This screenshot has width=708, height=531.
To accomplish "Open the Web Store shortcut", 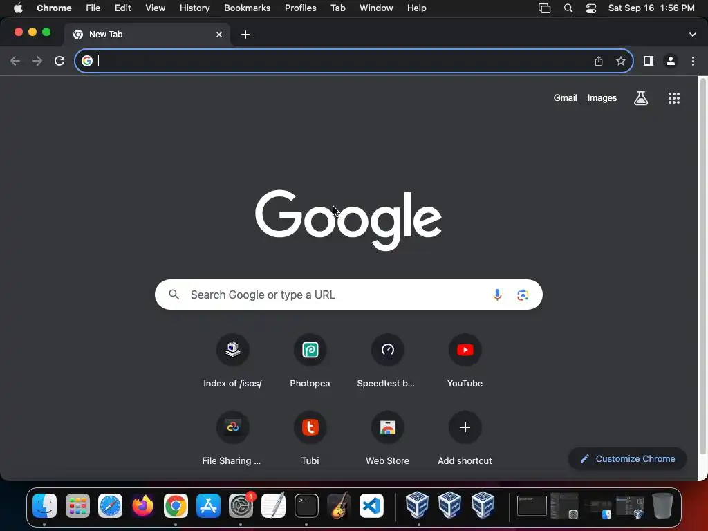I will pos(387,439).
